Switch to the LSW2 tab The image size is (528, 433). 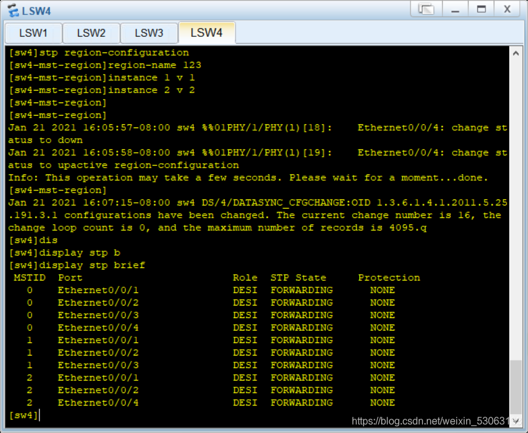click(x=91, y=33)
